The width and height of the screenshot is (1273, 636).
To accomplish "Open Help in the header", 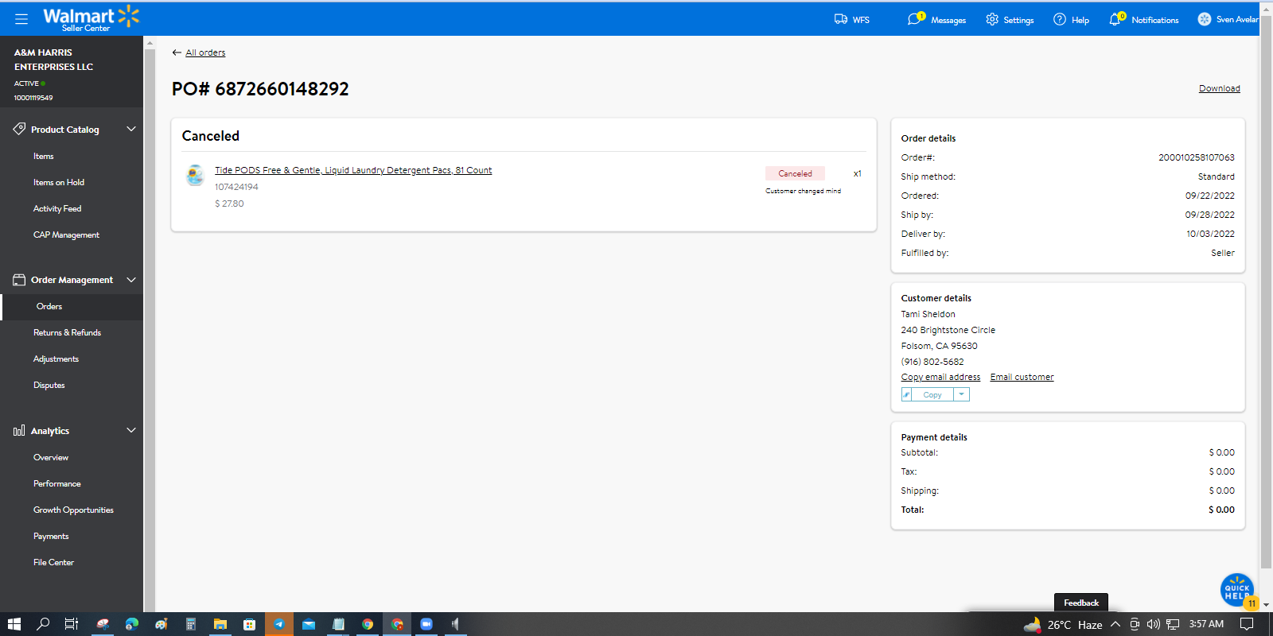I will pos(1071,19).
